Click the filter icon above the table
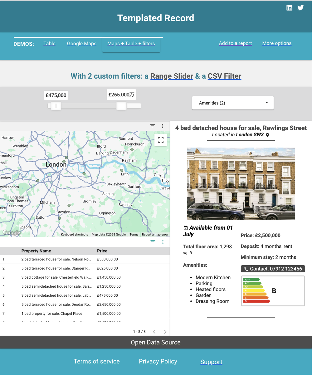 (x=153, y=242)
